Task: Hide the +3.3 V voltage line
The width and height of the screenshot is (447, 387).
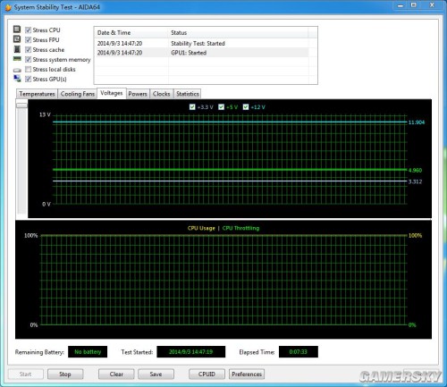Action: (192, 107)
